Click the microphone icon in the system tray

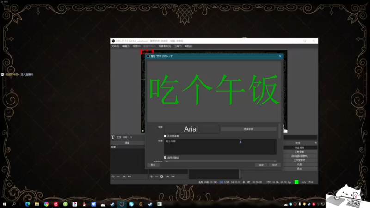click(300, 204)
